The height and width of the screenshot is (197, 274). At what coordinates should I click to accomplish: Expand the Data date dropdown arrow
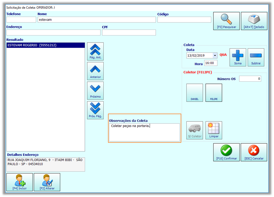pyautogui.click(x=215, y=55)
